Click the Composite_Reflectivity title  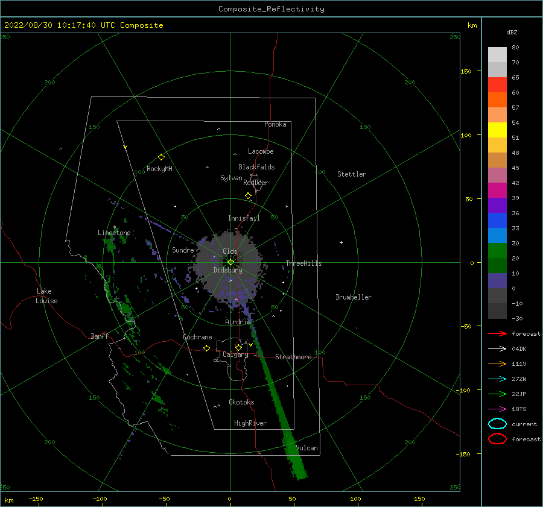coord(271,9)
